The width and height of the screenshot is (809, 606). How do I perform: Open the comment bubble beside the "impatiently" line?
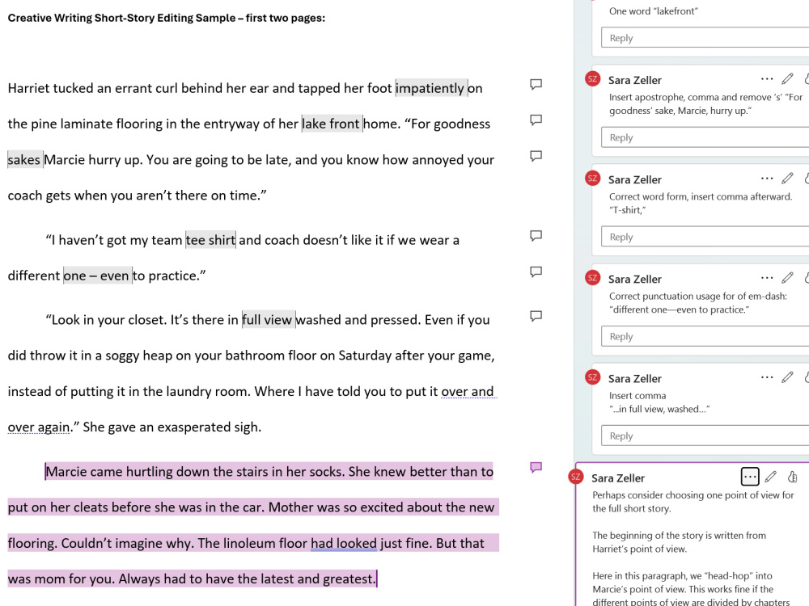pyautogui.click(x=535, y=83)
